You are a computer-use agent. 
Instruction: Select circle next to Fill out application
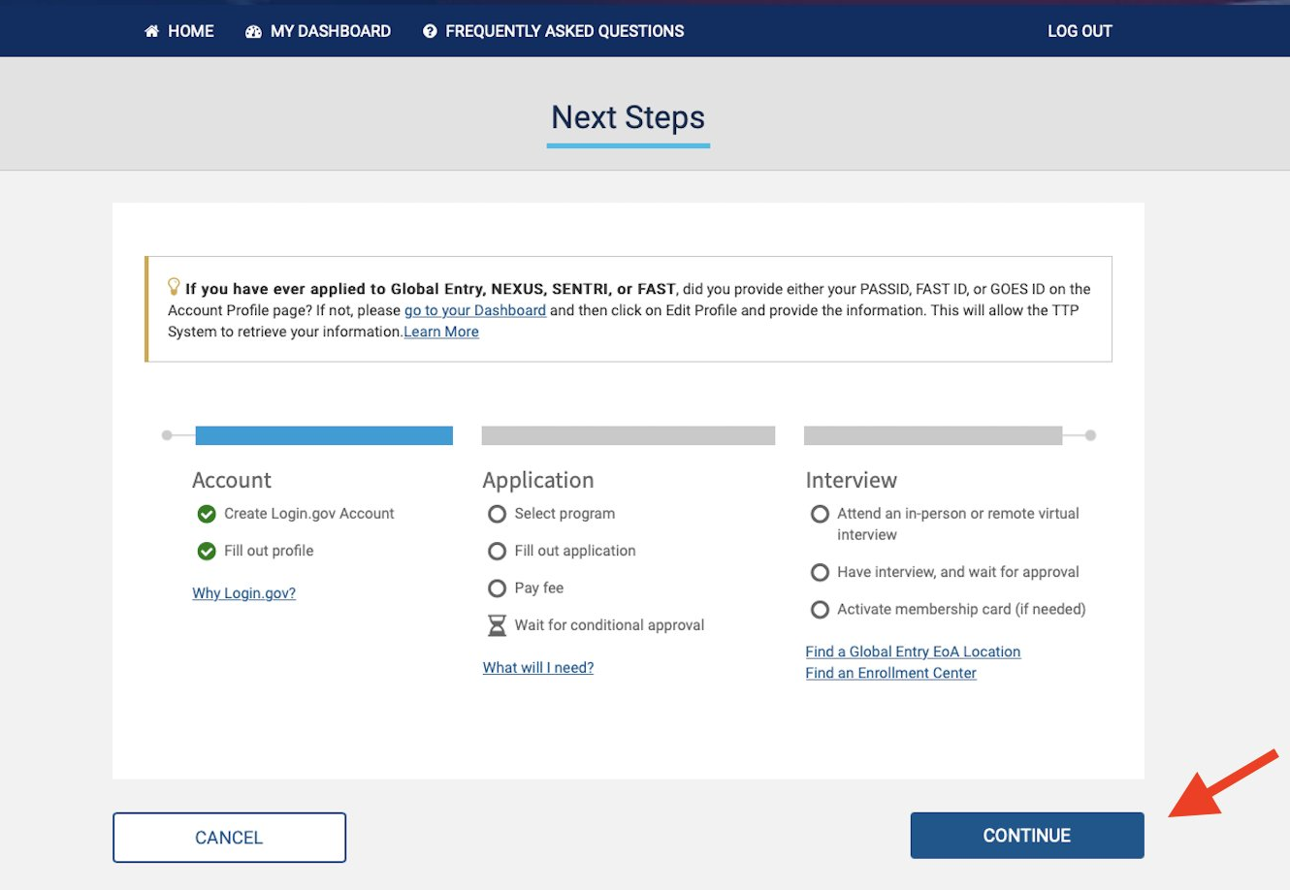tap(497, 551)
